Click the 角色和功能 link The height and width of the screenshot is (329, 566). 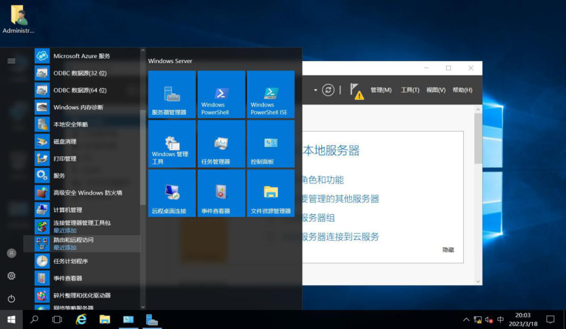[x=323, y=180]
